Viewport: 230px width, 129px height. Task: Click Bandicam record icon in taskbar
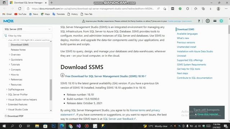[x=87, y=126]
